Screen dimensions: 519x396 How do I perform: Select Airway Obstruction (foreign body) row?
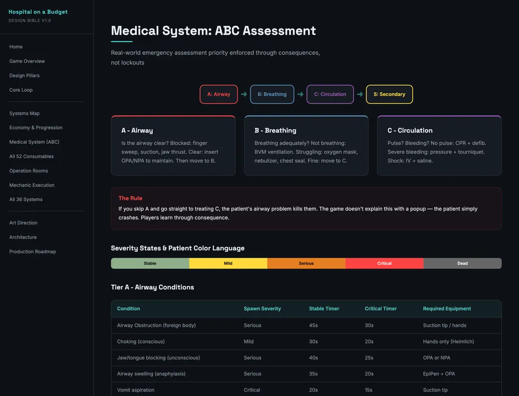click(x=306, y=326)
